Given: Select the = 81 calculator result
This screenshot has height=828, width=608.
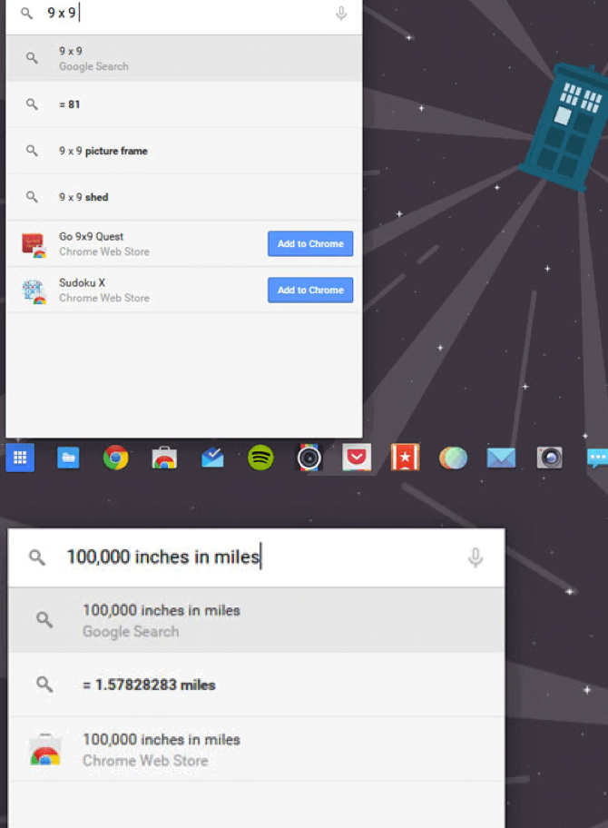Looking at the screenshot, I should [x=183, y=104].
